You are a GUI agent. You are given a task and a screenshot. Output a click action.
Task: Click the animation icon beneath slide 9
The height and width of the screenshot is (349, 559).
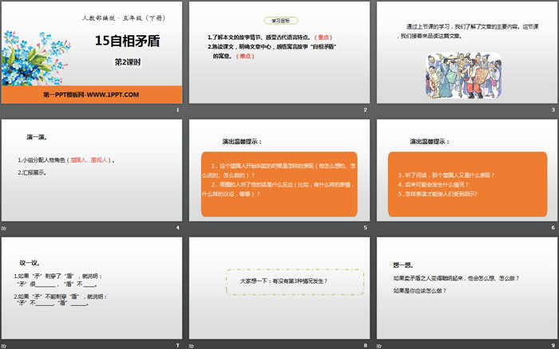[x=379, y=344]
